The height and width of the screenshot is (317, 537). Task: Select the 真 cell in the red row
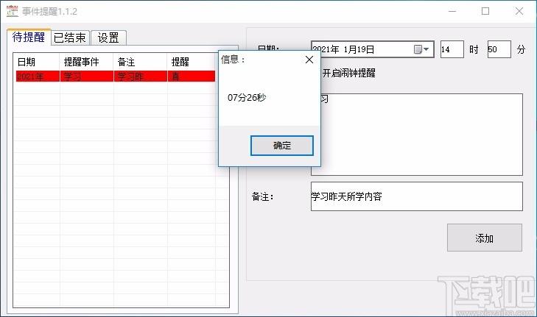click(192, 76)
